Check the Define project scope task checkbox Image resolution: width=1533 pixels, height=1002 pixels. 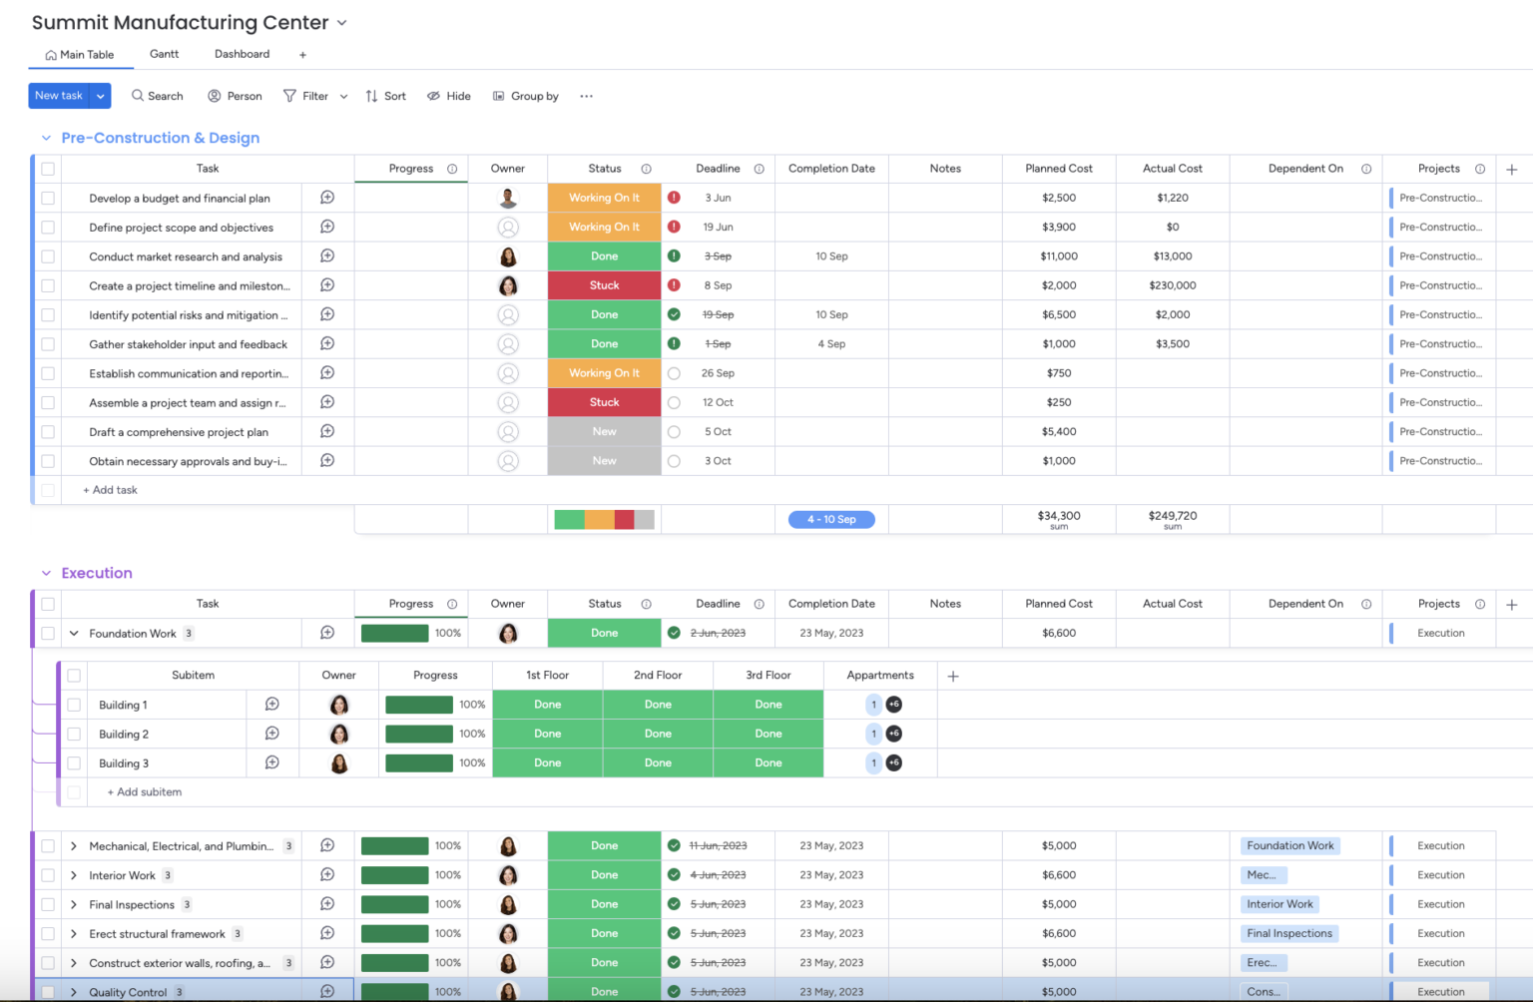pos(48,228)
